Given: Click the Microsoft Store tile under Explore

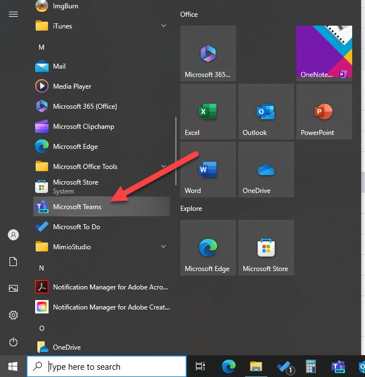Looking at the screenshot, I should click(x=266, y=248).
